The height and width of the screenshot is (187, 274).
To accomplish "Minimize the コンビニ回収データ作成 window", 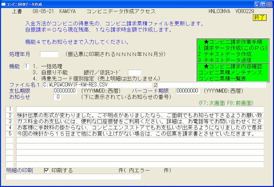I will click(x=257, y=4).
